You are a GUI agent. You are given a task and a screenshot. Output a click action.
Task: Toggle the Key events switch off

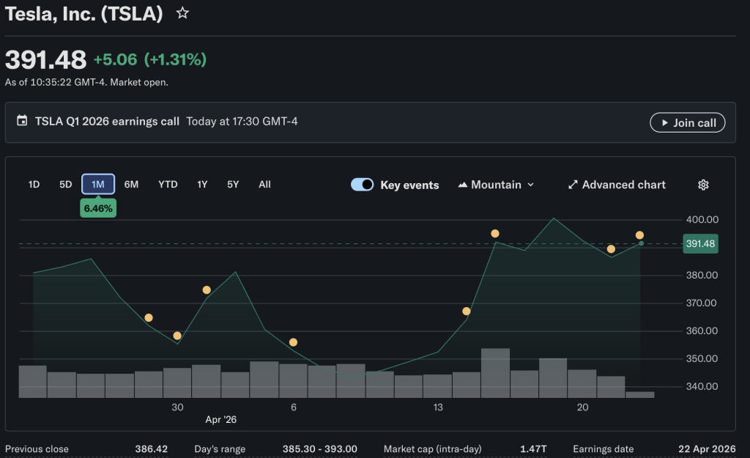point(363,185)
